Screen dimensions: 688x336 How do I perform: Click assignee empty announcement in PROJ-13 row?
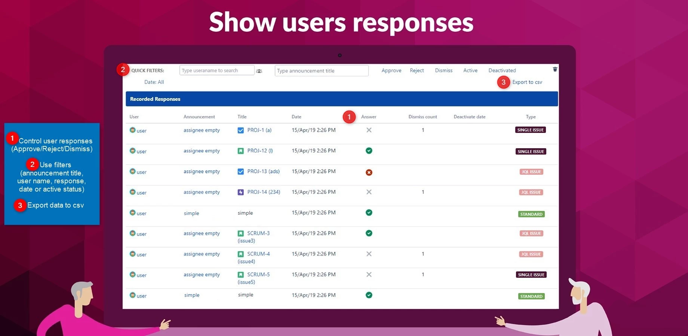(202, 172)
